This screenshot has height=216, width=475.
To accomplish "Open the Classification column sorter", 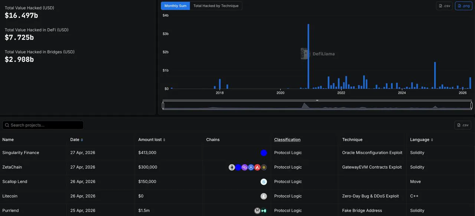I will (287, 139).
